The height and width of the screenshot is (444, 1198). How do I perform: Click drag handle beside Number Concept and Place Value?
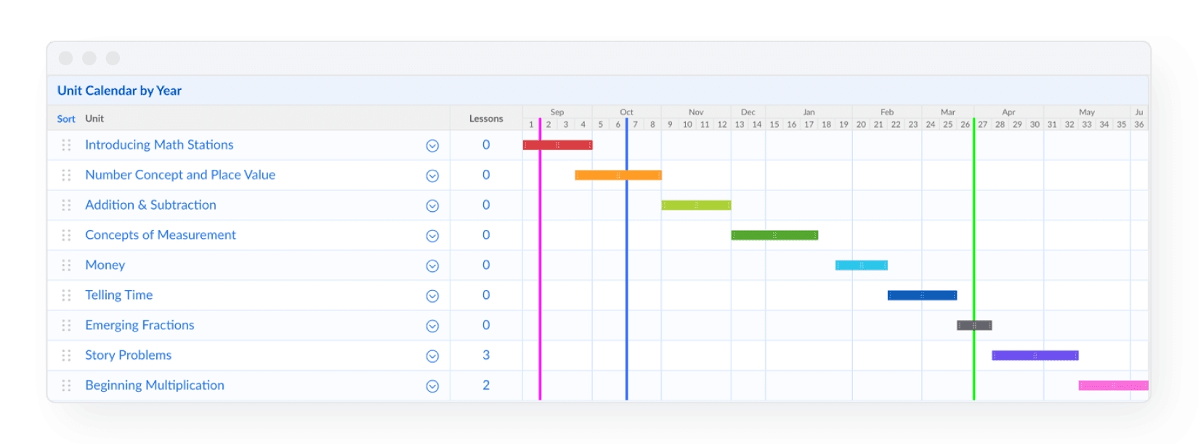pos(66,176)
